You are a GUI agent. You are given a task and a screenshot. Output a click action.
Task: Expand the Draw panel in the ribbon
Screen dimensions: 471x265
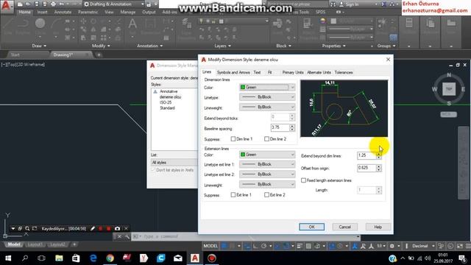click(x=39, y=46)
